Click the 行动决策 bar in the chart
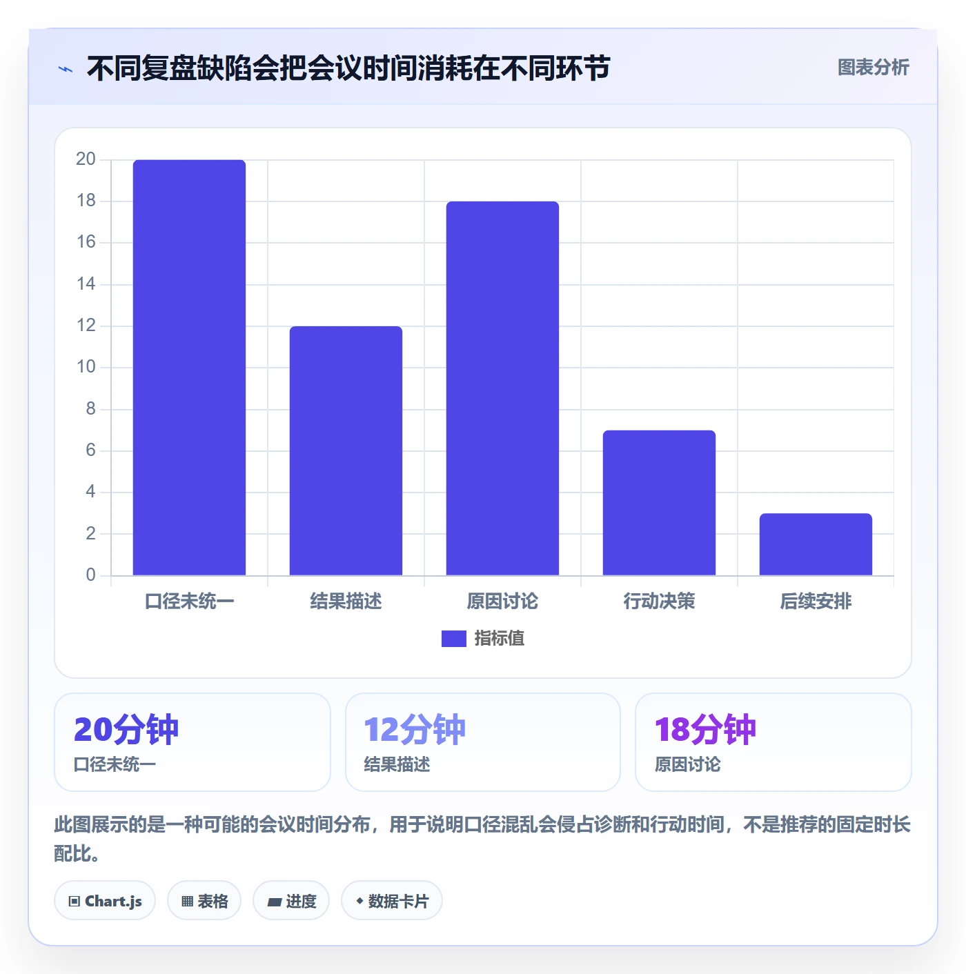Screen dimensions: 966x974 659,503
